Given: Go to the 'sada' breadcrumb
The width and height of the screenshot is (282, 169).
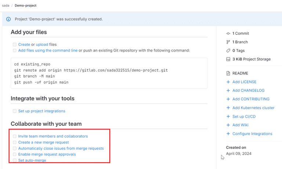Looking at the screenshot, I should [6, 5].
